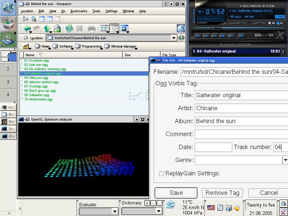The height and width of the screenshot is (216, 288).
Task: Expand the News bookmark folder
Action: coord(42,46)
